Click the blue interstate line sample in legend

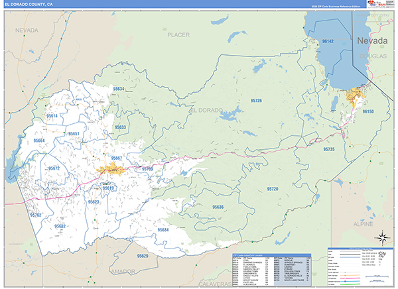350,282
